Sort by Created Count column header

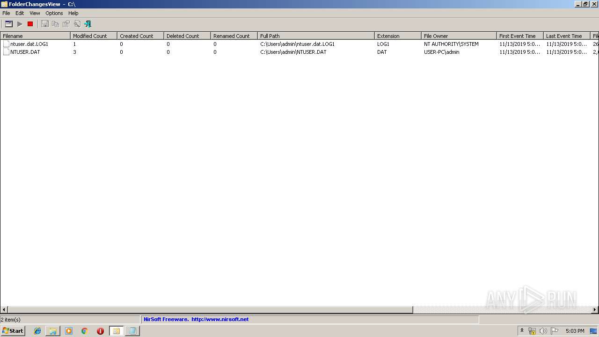point(140,36)
